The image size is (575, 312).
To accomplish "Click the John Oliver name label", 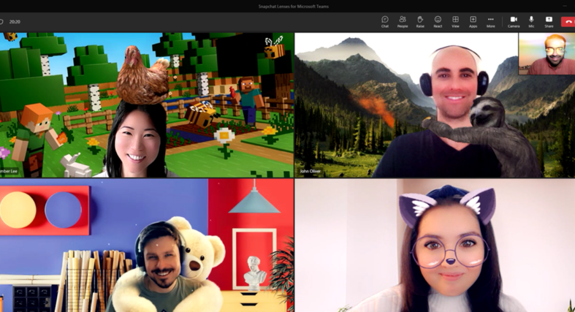I will pos(310,171).
